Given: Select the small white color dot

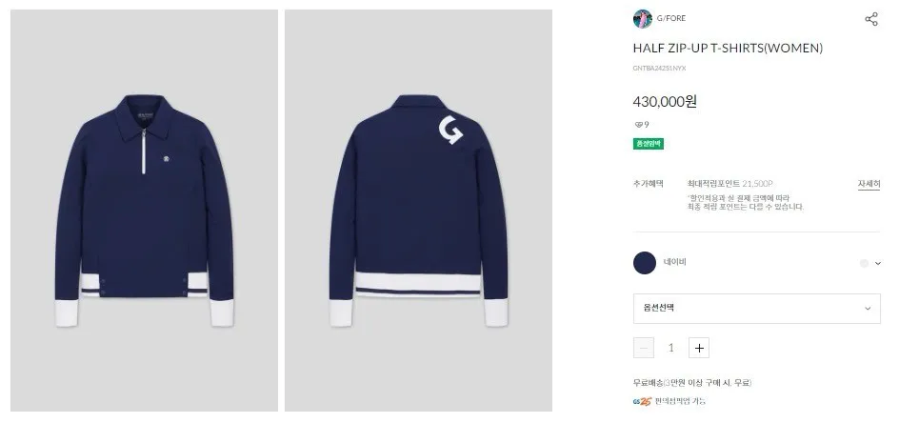Looking at the screenshot, I should click(864, 264).
